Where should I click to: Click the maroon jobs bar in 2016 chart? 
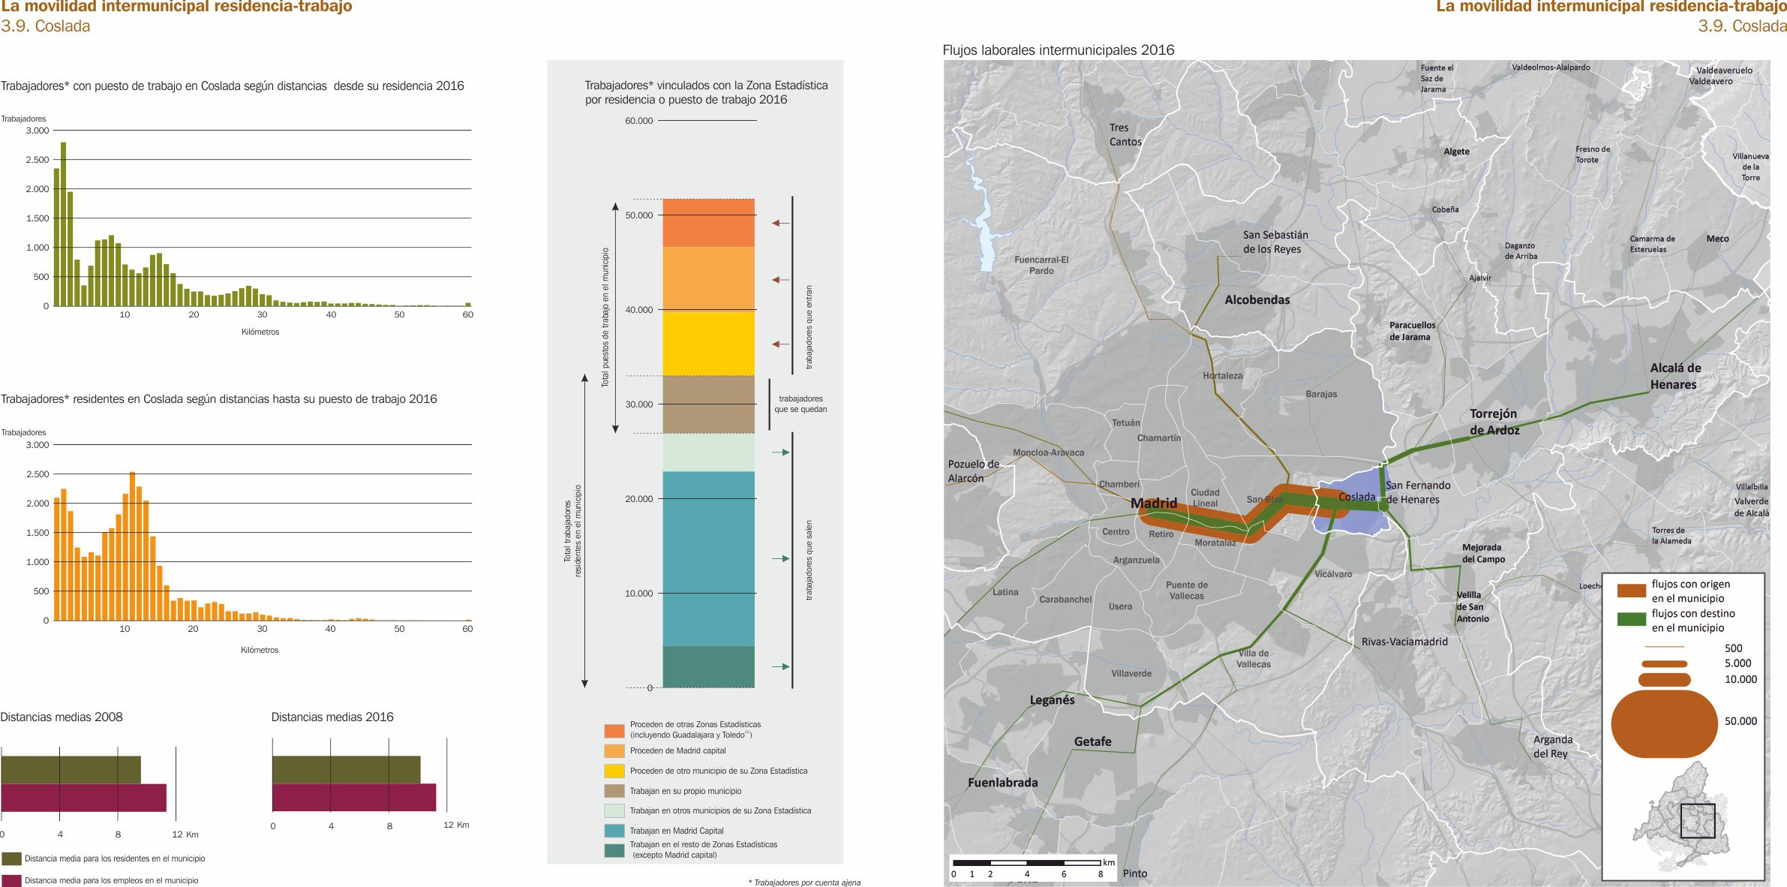coord(354,798)
